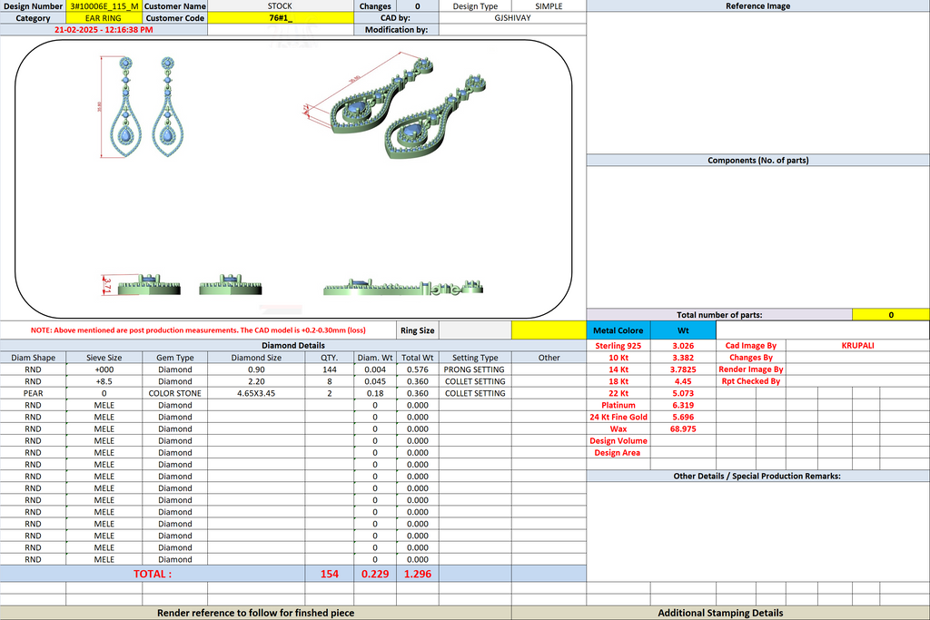Screen dimensions: 930x620
Task: Click the Sieve Size column header
Action: click(x=104, y=358)
